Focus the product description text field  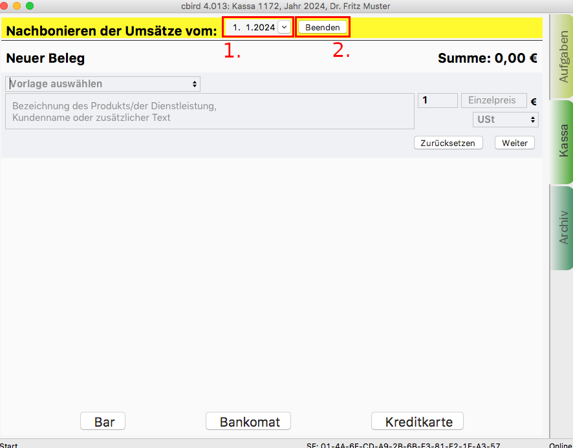tap(210, 111)
